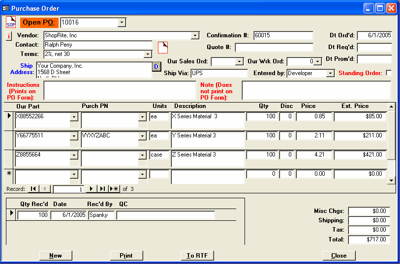Click the Close button at bottom

pyautogui.click(x=338, y=256)
